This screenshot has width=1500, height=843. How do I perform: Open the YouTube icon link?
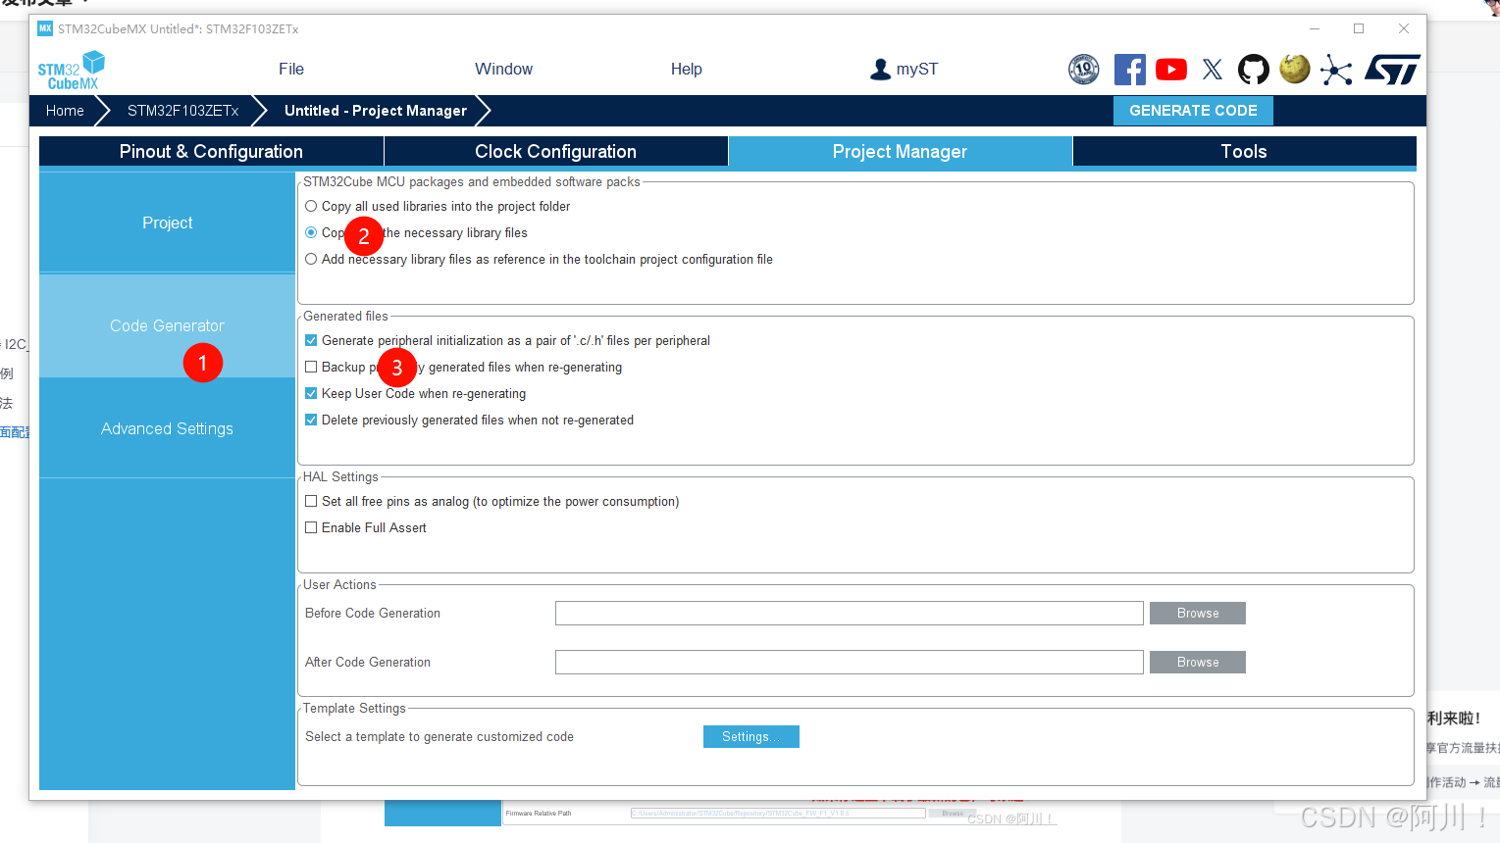(x=1171, y=70)
